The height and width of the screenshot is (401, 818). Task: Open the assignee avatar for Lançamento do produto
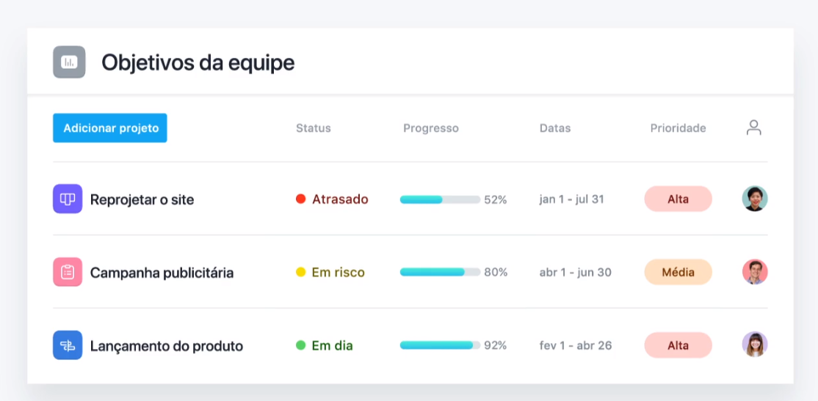[755, 345]
